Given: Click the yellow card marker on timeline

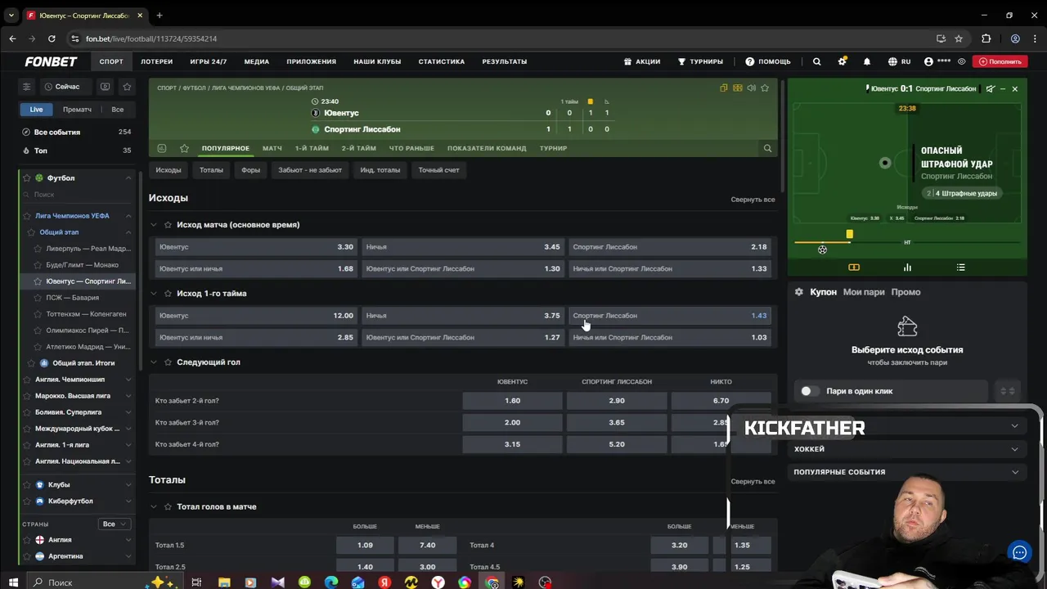Looking at the screenshot, I should (x=849, y=234).
